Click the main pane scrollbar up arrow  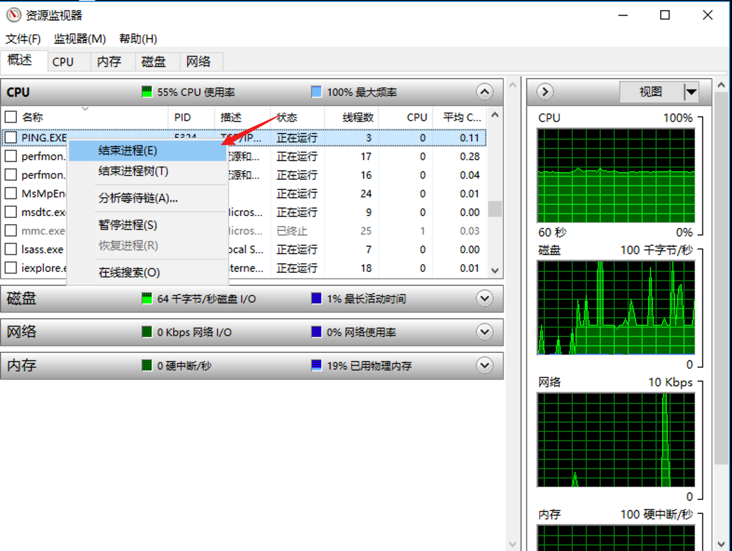tap(513, 85)
